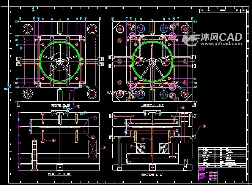Screen dimensions: 252x185
Task: Select part balloon number 7
Action: 132,147
